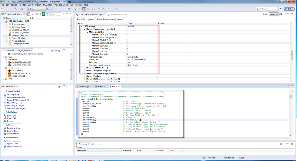Click the collapse all icon in CodeWarrior Projects

[x=37, y=14]
